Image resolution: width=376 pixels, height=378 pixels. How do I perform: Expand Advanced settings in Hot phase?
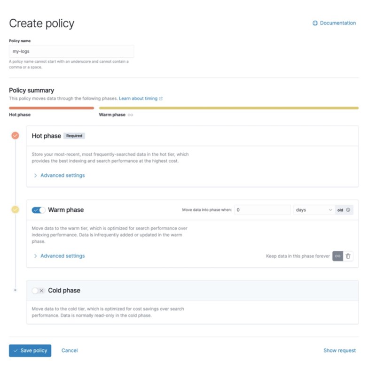60,175
